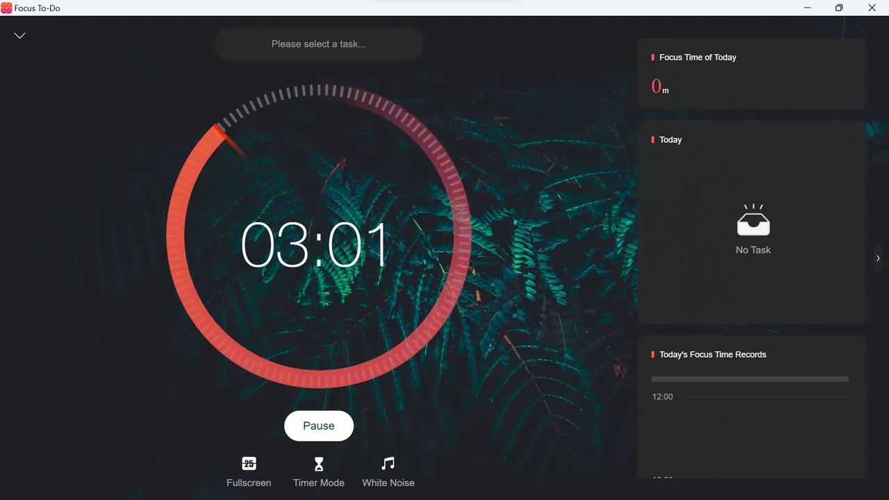
Task: Click the 'No Task' label
Action: (x=753, y=250)
